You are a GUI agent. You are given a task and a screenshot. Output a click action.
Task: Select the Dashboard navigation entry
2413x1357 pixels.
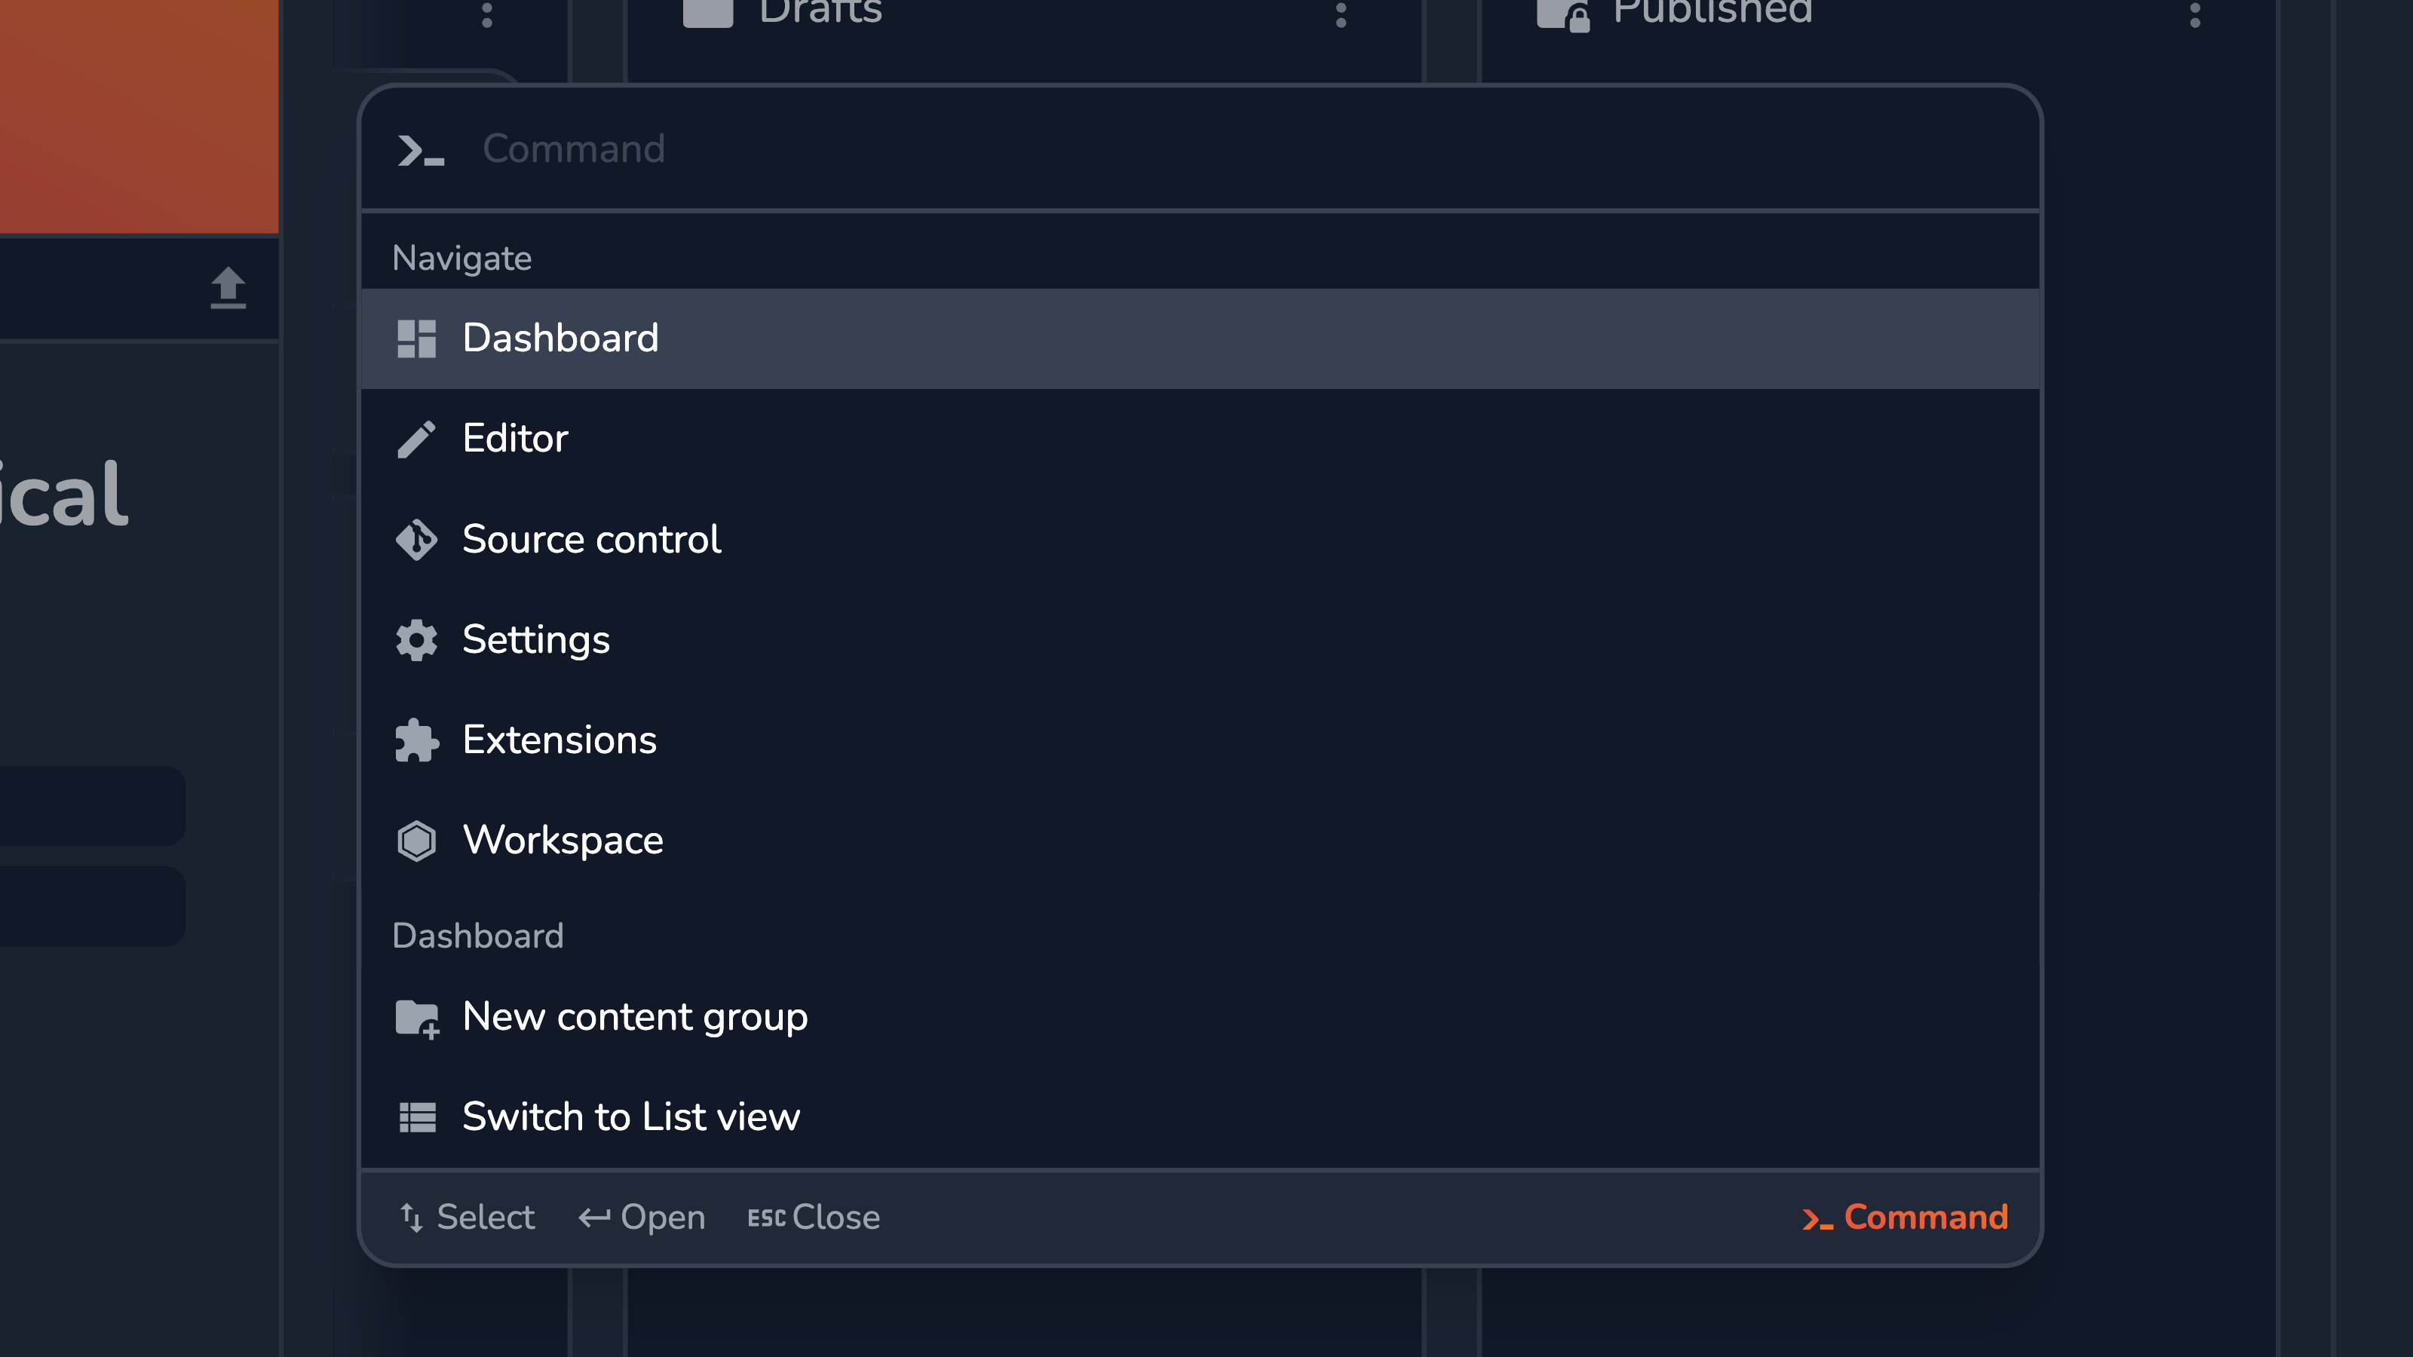[x=1200, y=338]
